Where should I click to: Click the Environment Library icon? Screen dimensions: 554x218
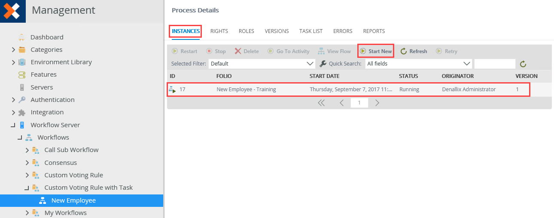[x=22, y=62]
